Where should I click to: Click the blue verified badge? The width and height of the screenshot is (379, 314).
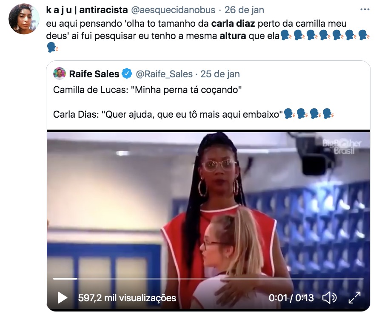coord(127,74)
